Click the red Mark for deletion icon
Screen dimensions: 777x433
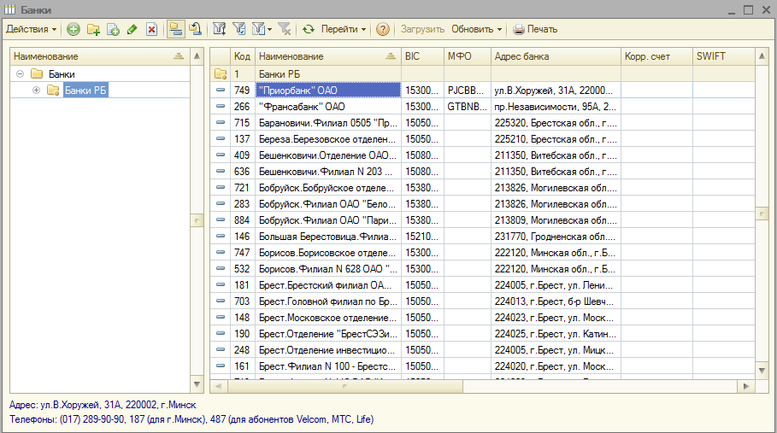tap(151, 29)
